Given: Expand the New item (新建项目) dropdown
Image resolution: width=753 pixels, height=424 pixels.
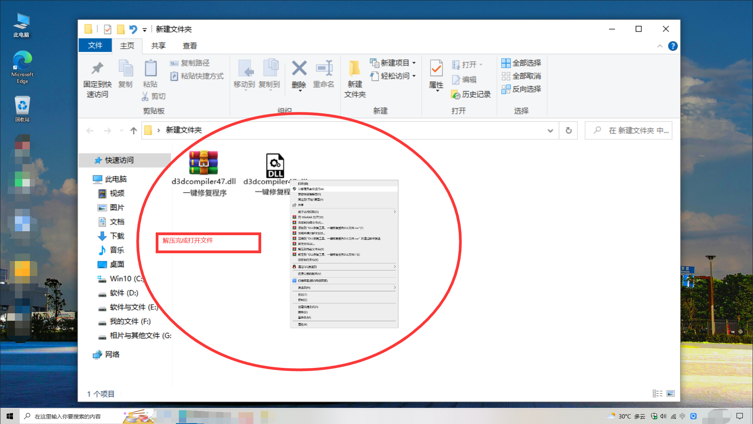Looking at the screenshot, I should pyautogui.click(x=414, y=63).
